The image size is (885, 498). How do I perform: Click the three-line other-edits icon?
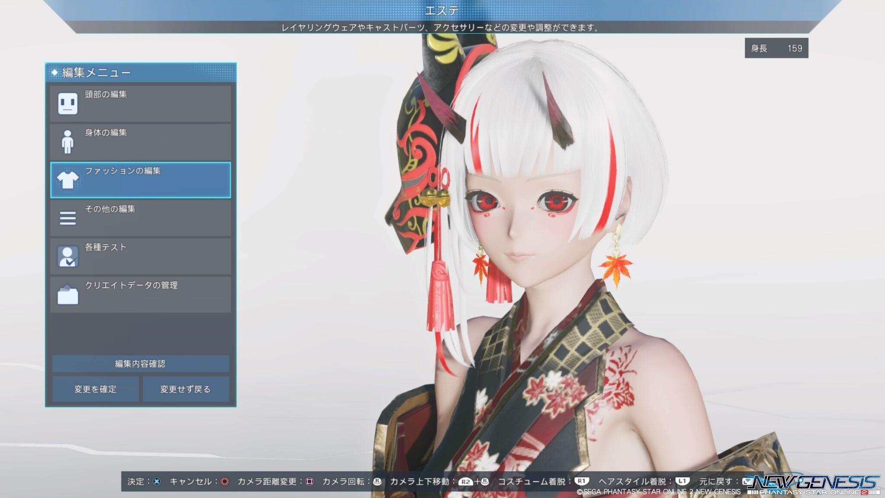tap(68, 218)
